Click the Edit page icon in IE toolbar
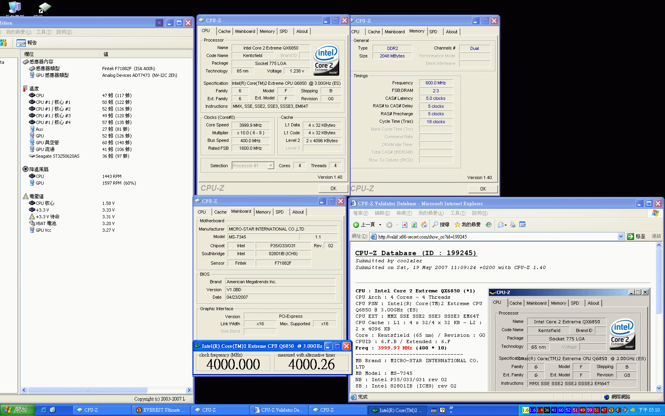665x416 pixels. tap(522, 225)
